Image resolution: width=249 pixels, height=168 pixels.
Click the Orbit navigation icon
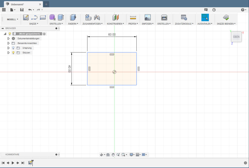(x=102, y=155)
